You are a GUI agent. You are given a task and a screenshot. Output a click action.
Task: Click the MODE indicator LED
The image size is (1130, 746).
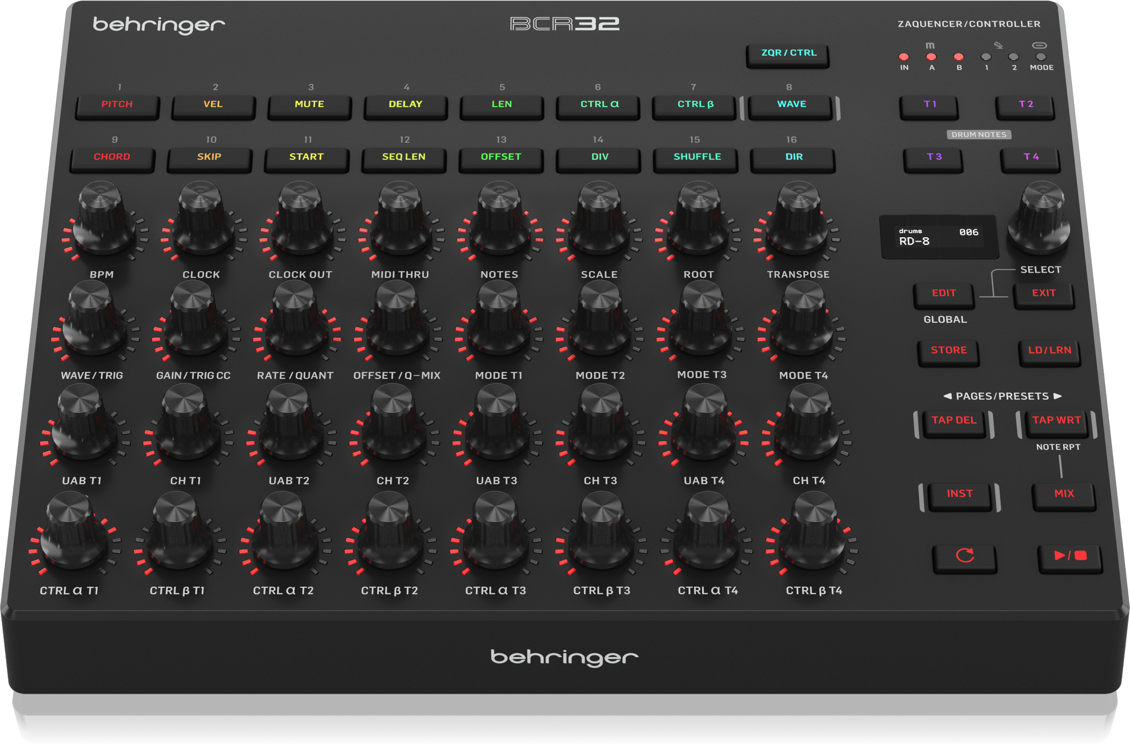click(x=1041, y=57)
